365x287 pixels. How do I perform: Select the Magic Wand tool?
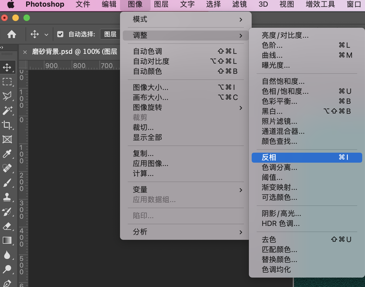click(x=7, y=110)
